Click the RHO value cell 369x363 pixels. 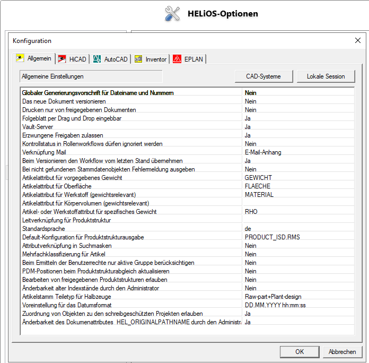pos(298,212)
